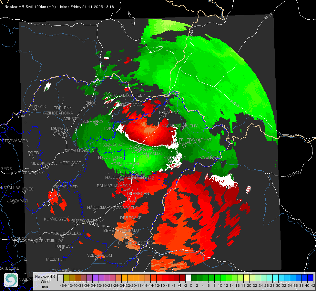Click the MISKOLC city label
This screenshot has height=291, width=316.
[60, 128]
